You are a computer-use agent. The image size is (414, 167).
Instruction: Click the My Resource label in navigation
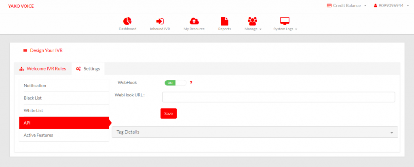[x=194, y=29]
